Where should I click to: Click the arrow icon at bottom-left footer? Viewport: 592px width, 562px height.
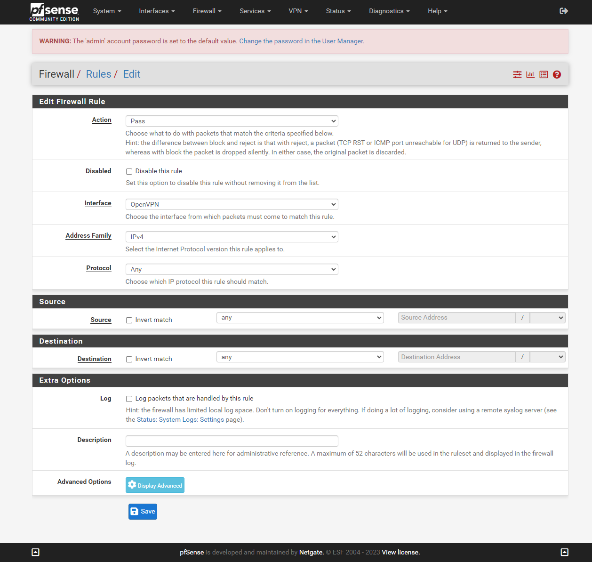(x=35, y=552)
